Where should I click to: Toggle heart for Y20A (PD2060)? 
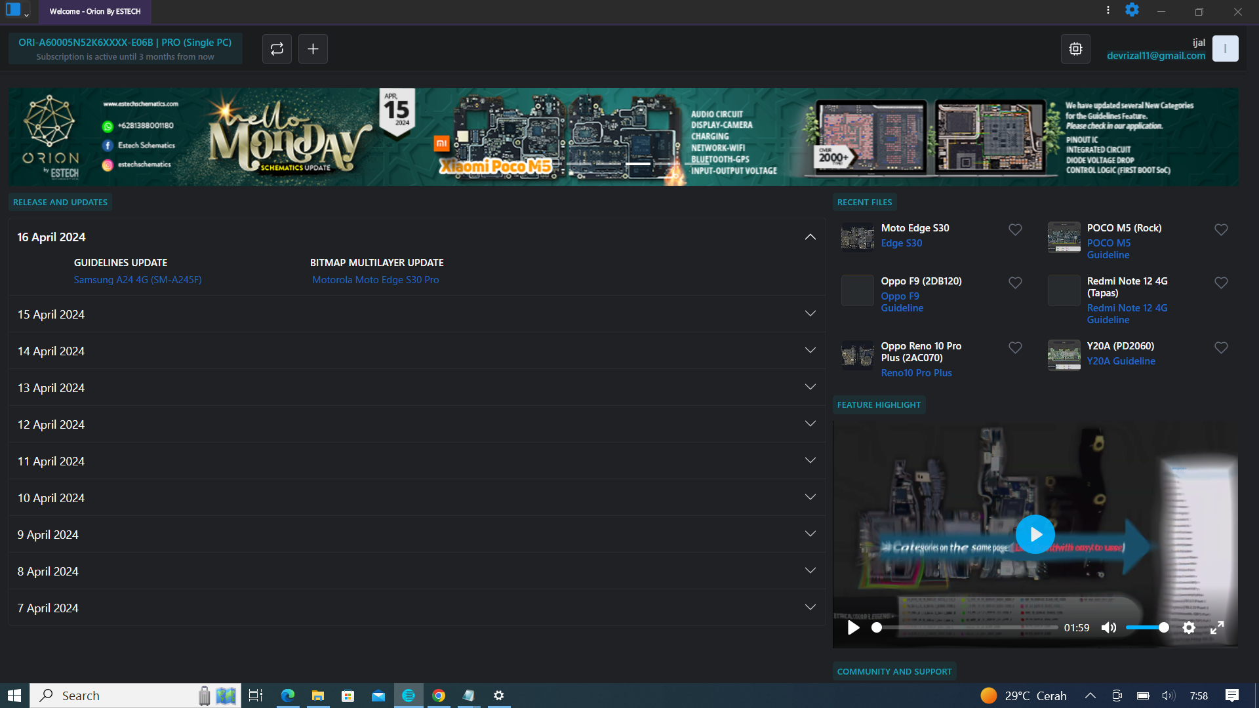[x=1221, y=347]
